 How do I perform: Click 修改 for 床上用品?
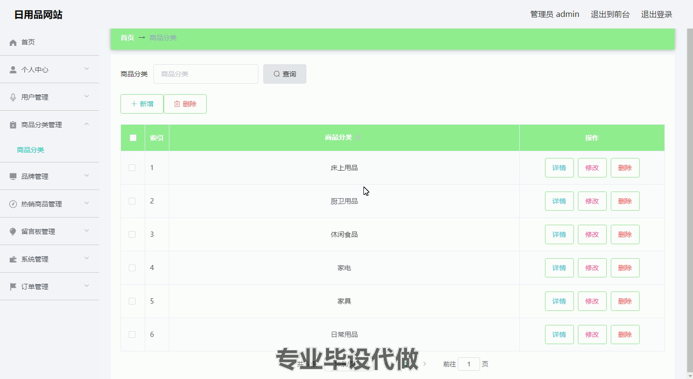(592, 168)
